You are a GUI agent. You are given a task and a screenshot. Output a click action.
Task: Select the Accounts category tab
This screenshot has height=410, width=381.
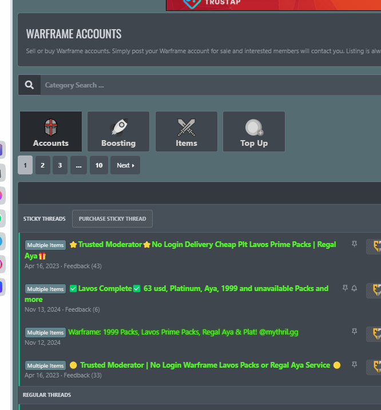tap(51, 132)
